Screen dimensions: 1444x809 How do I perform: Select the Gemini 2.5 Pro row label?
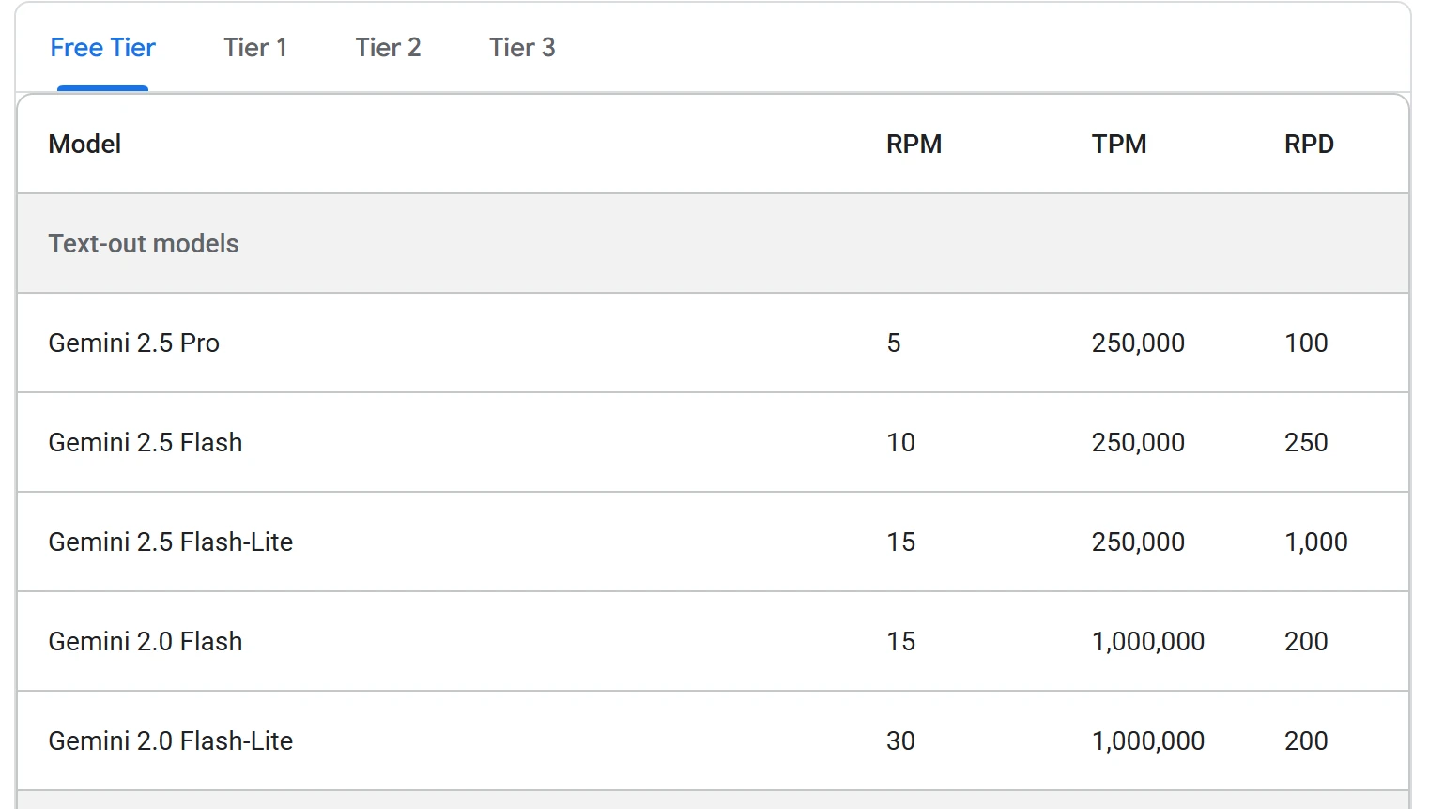(134, 343)
